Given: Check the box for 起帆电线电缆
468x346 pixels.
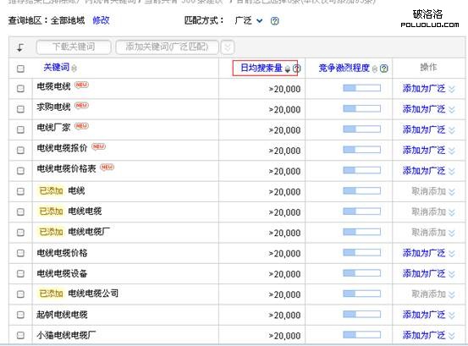Looking at the screenshot, I should (x=20, y=315).
